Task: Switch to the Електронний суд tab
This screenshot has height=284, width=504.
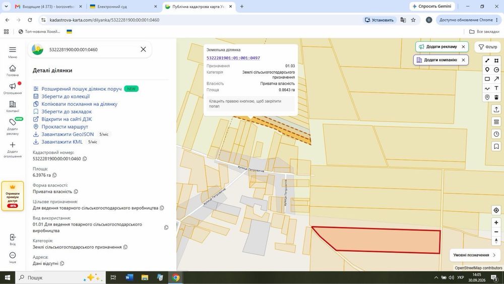Action: 123,7
